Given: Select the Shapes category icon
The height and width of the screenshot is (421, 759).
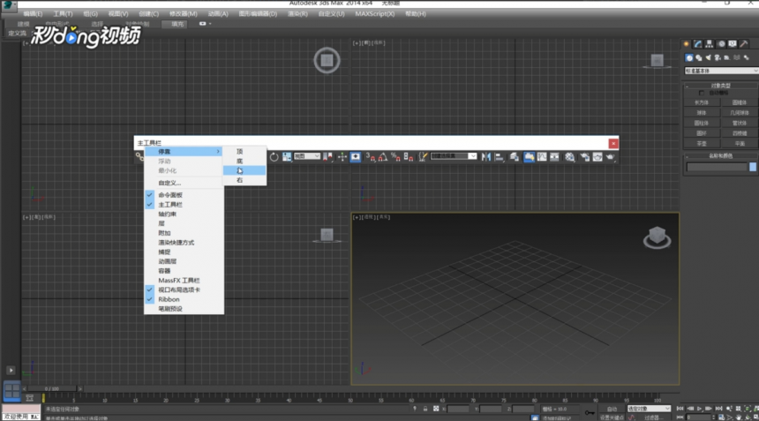Looking at the screenshot, I should (698, 57).
